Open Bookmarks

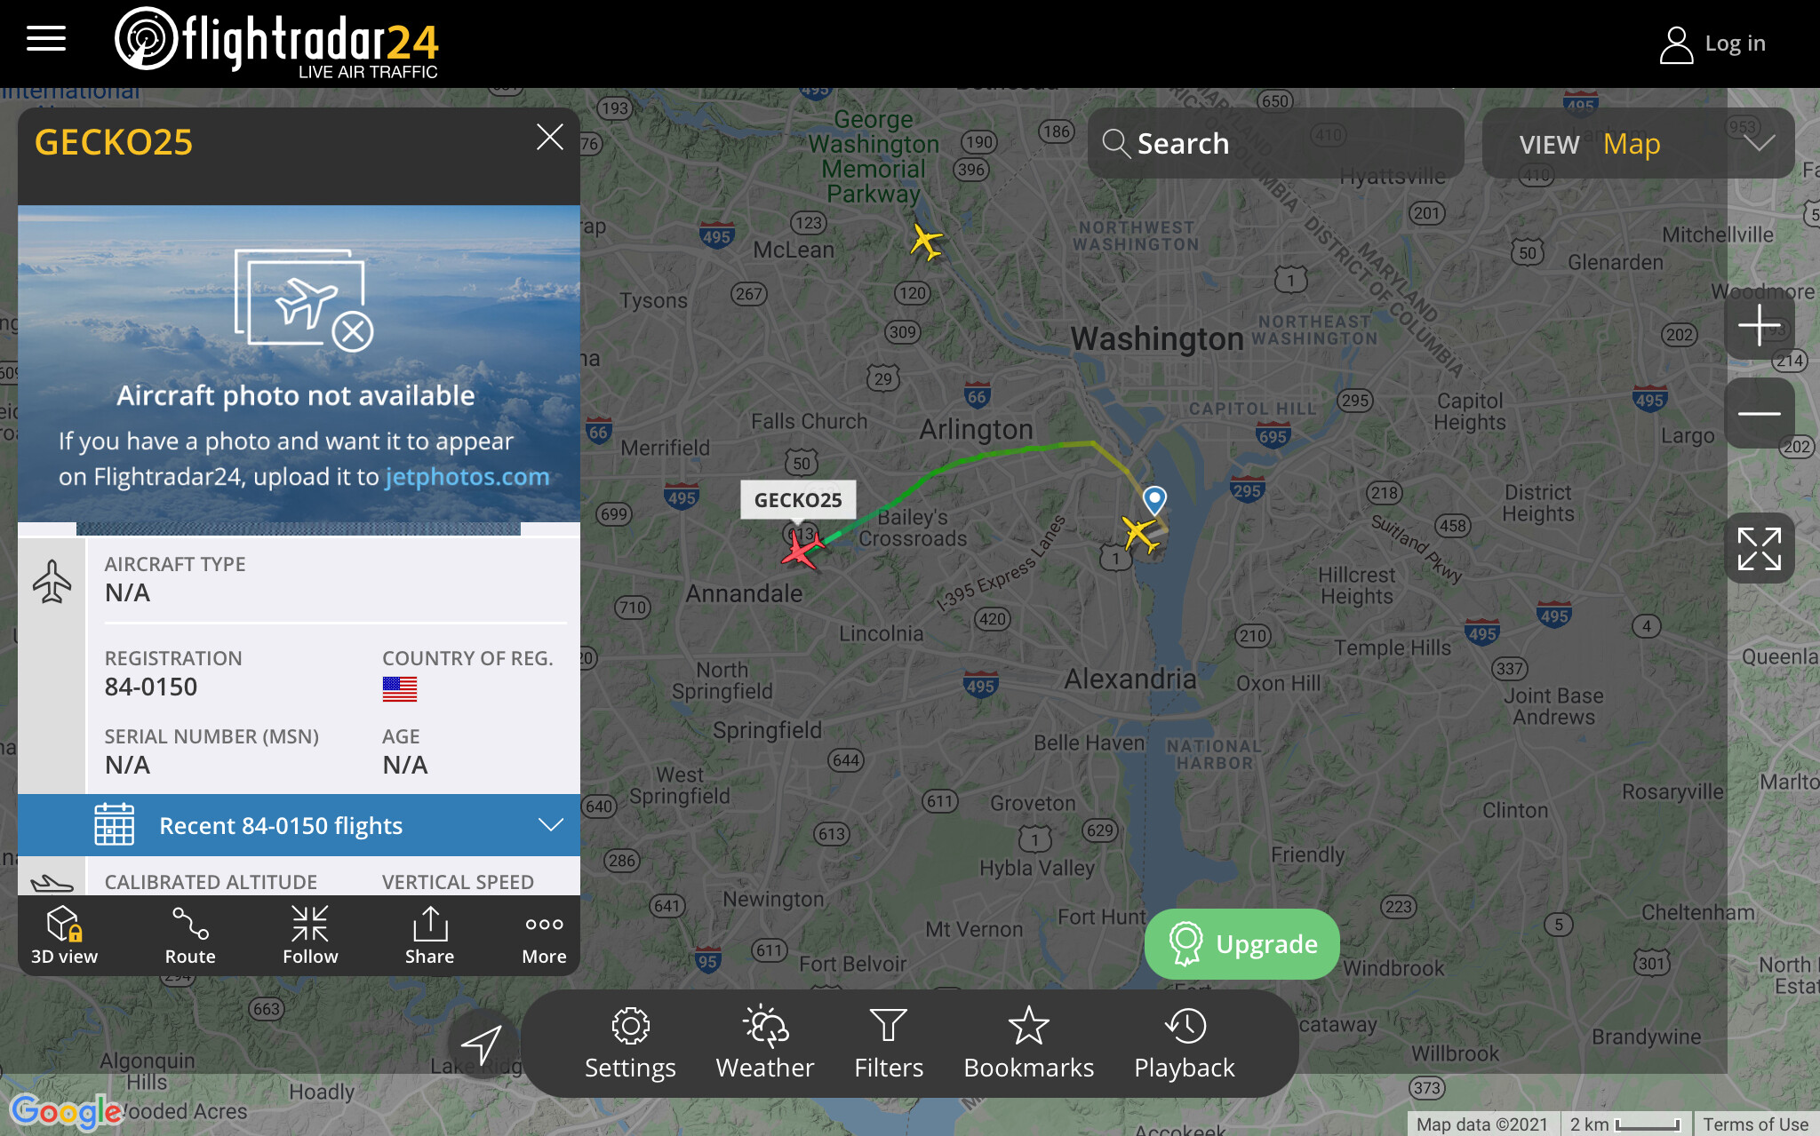tap(1028, 1044)
